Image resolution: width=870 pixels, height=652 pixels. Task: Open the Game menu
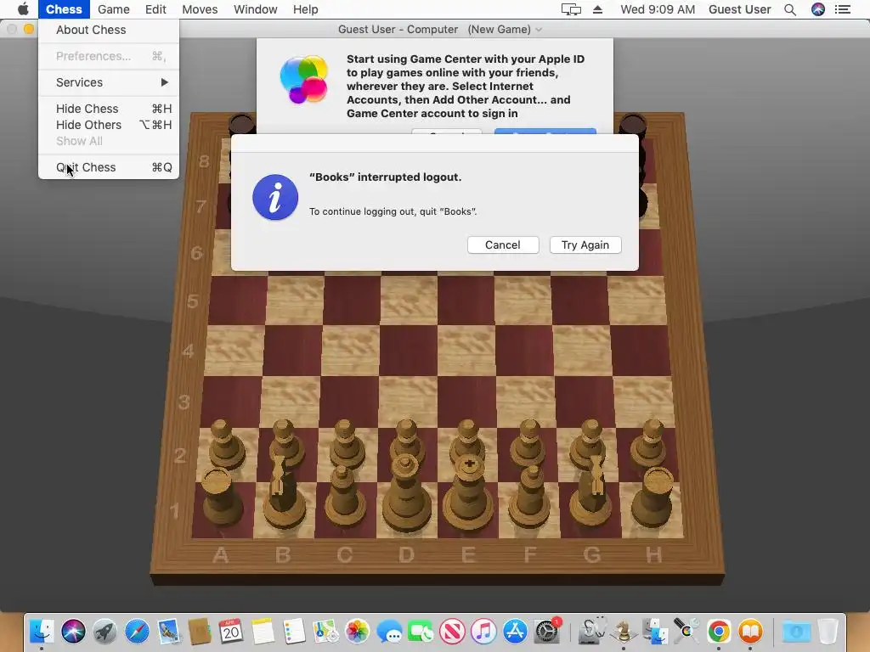(x=114, y=9)
